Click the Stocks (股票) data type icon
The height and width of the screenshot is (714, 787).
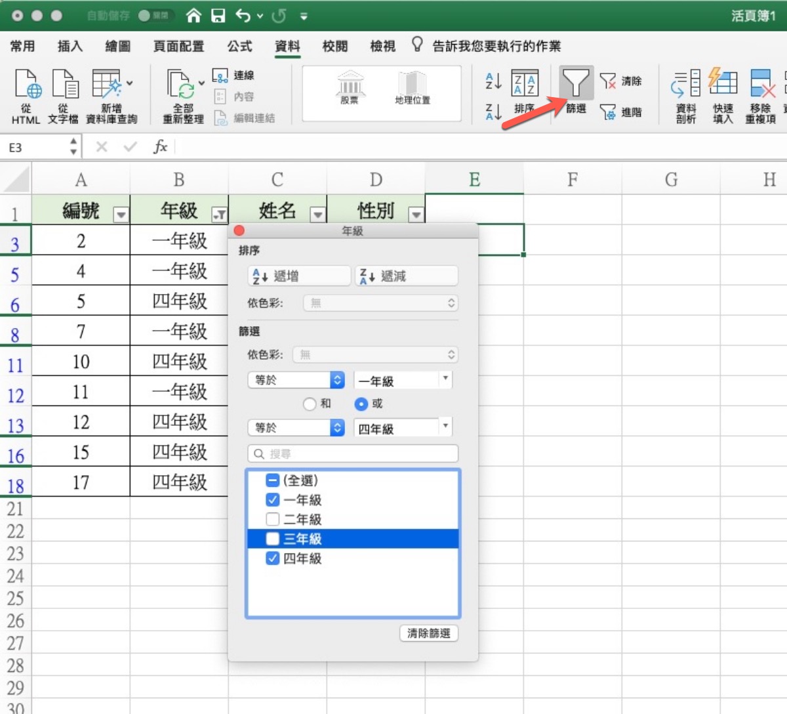(x=350, y=86)
